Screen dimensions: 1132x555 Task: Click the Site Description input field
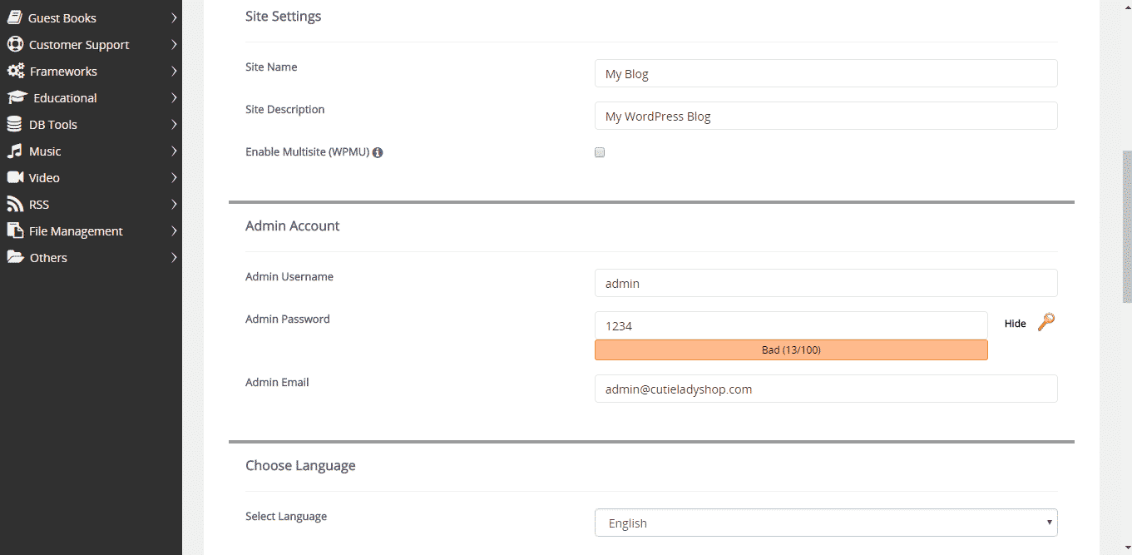[826, 116]
